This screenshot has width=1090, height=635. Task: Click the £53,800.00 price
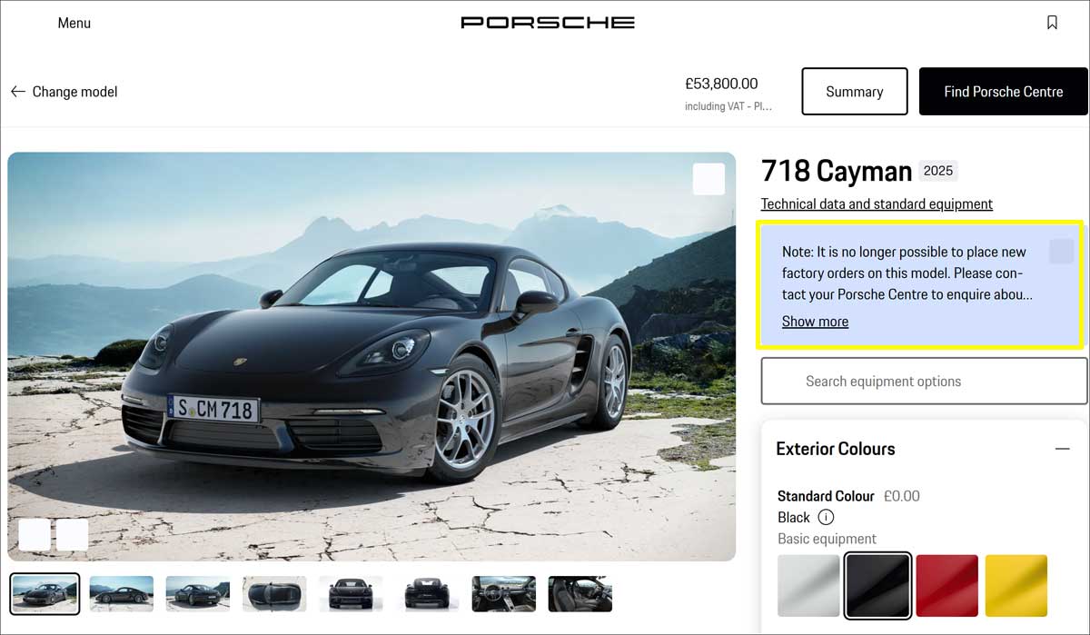(x=721, y=84)
